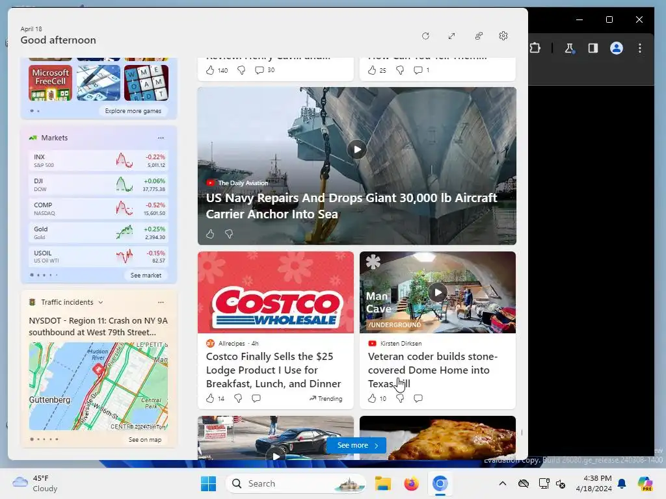The height and width of the screenshot is (499, 666).
Task: Select the Gold market row
Action: [x=99, y=233]
